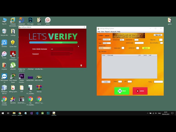Show hidden system tray icons chevron
Screen dimensions: 176x132
(x=148, y=113)
